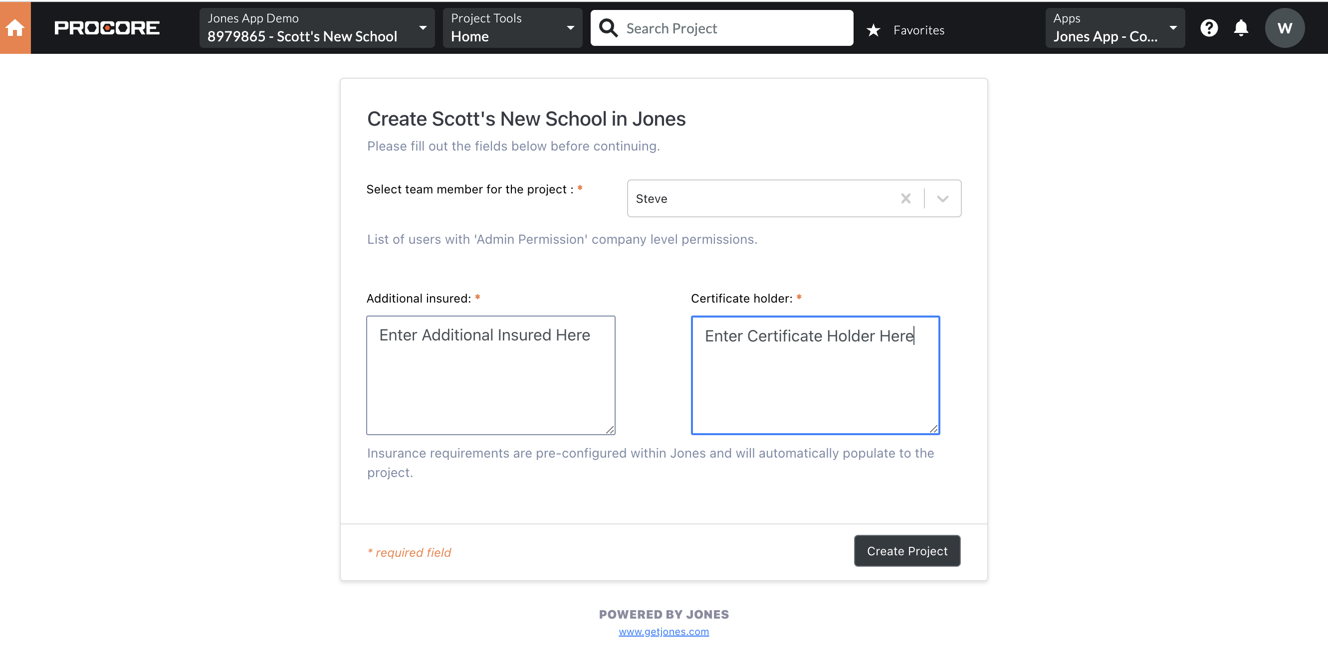Click the '* required field' note
1328x655 pixels.
tap(409, 552)
